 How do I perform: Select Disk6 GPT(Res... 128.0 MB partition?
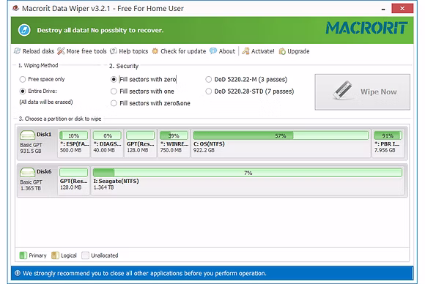click(x=74, y=180)
